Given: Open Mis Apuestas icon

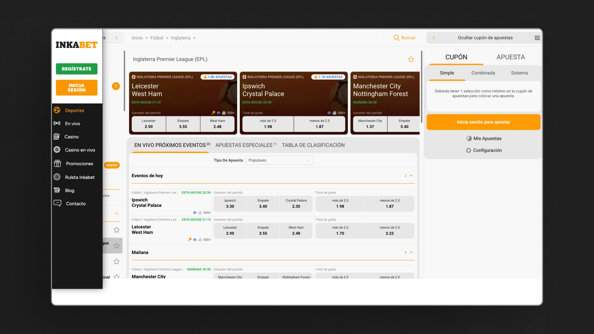Looking at the screenshot, I should pos(469,139).
